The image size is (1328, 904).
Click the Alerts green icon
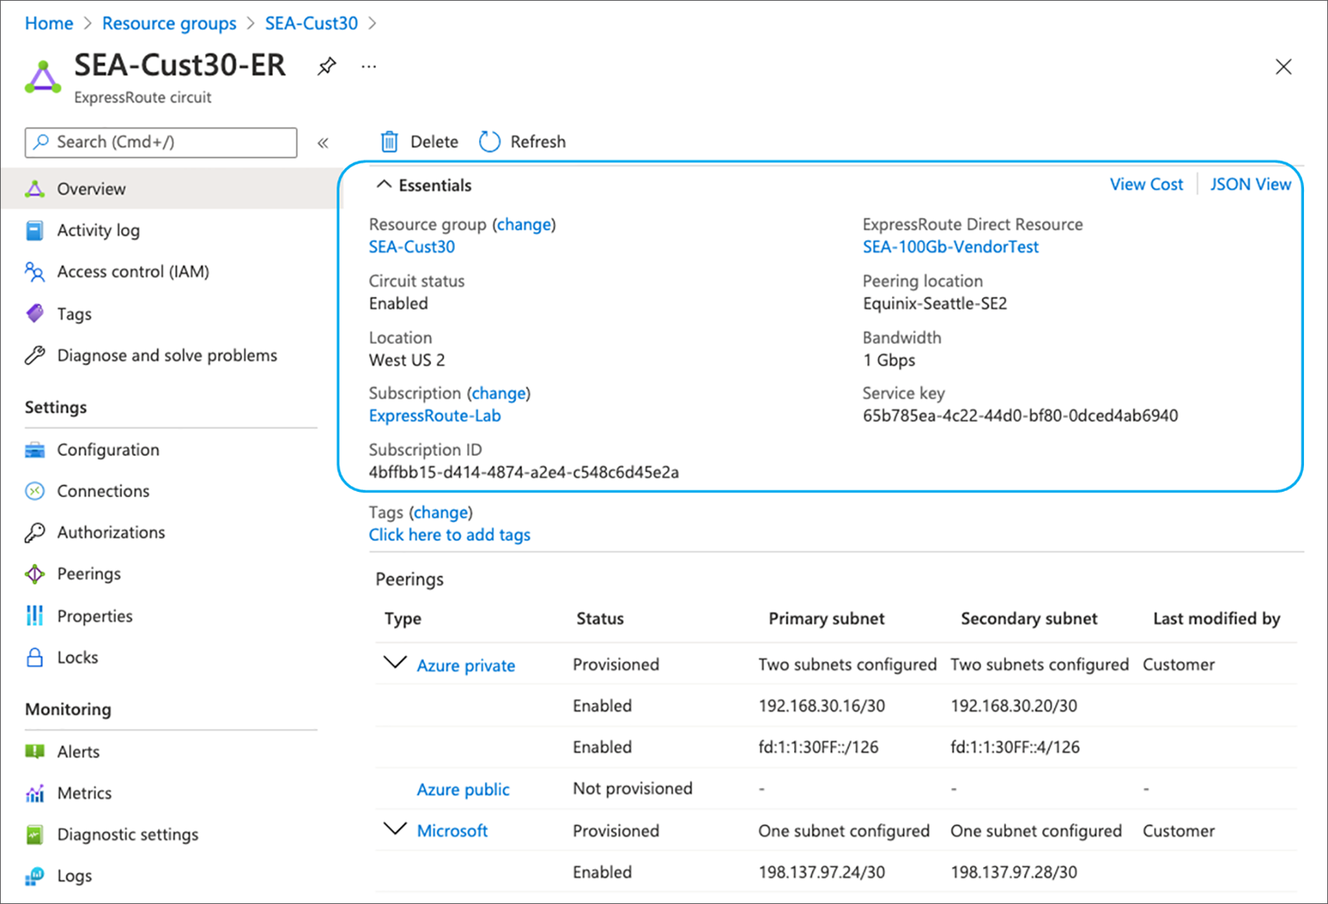[x=34, y=752]
